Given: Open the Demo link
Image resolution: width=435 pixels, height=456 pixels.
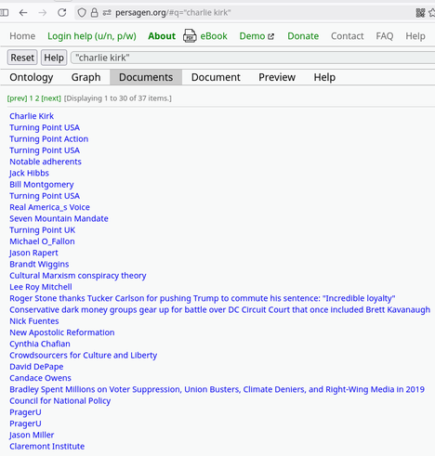Looking at the screenshot, I should tap(252, 36).
